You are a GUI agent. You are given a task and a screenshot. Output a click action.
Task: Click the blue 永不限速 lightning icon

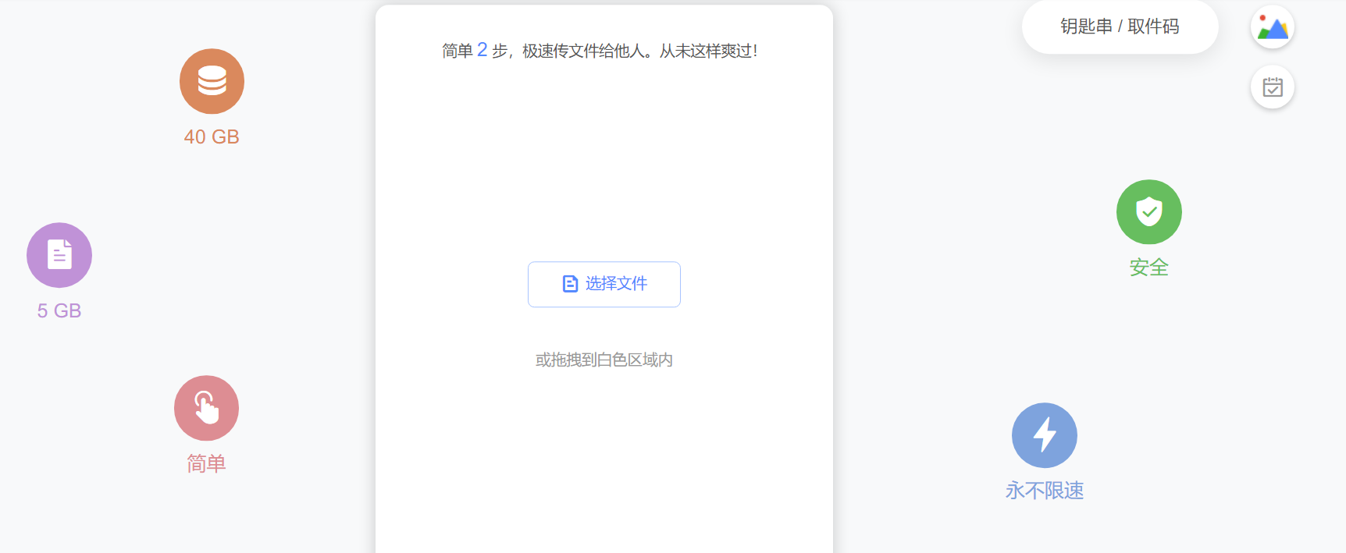1045,435
